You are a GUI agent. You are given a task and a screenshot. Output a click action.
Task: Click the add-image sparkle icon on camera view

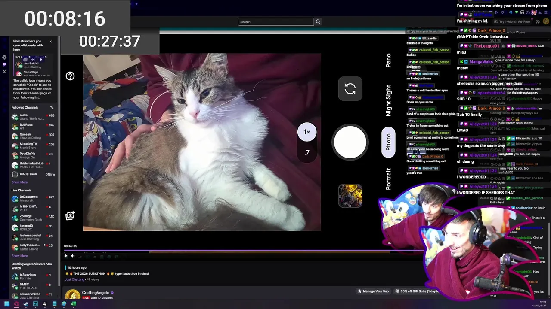pos(70,215)
